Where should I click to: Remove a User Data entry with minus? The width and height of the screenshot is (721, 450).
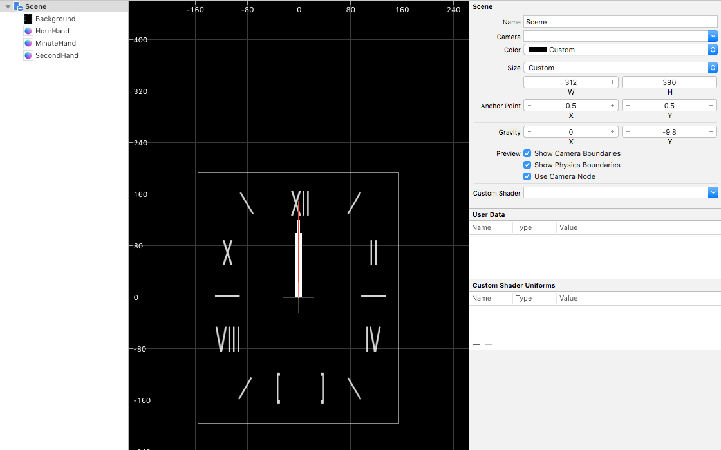[489, 274]
